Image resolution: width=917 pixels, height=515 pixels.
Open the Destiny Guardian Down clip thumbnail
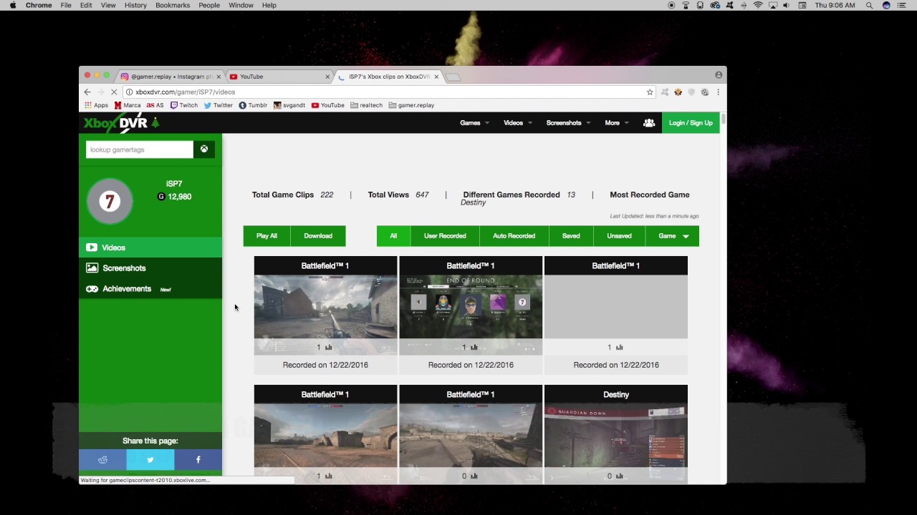pos(616,443)
